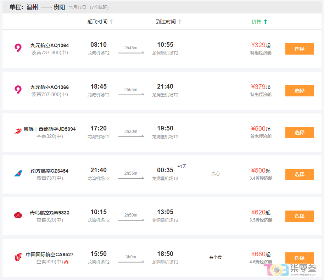Click the 3.4折经济舱 cabin label
This screenshot has width=324, height=280.
point(261,178)
